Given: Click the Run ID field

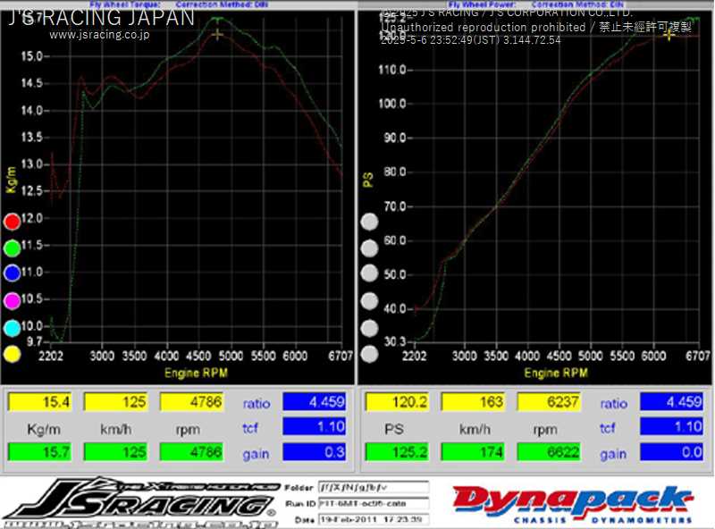Looking at the screenshot, I should [373, 503].
